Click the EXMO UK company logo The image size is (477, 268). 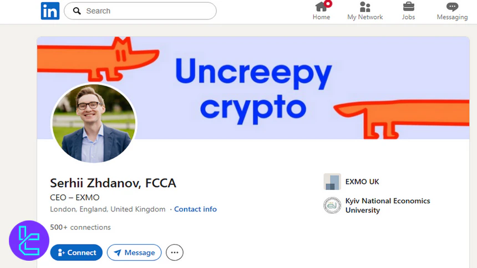(x=332, y=182)
